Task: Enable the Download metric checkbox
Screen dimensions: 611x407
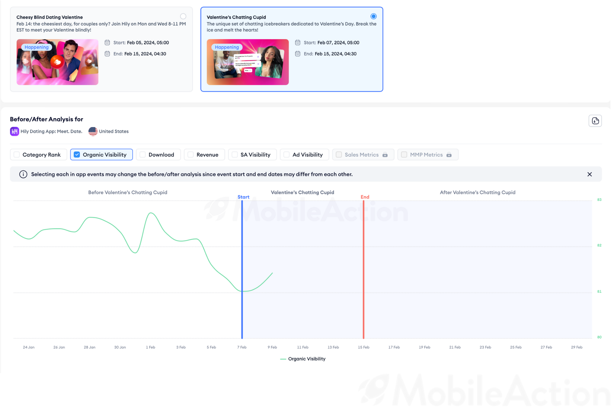Action: (143, 155)
